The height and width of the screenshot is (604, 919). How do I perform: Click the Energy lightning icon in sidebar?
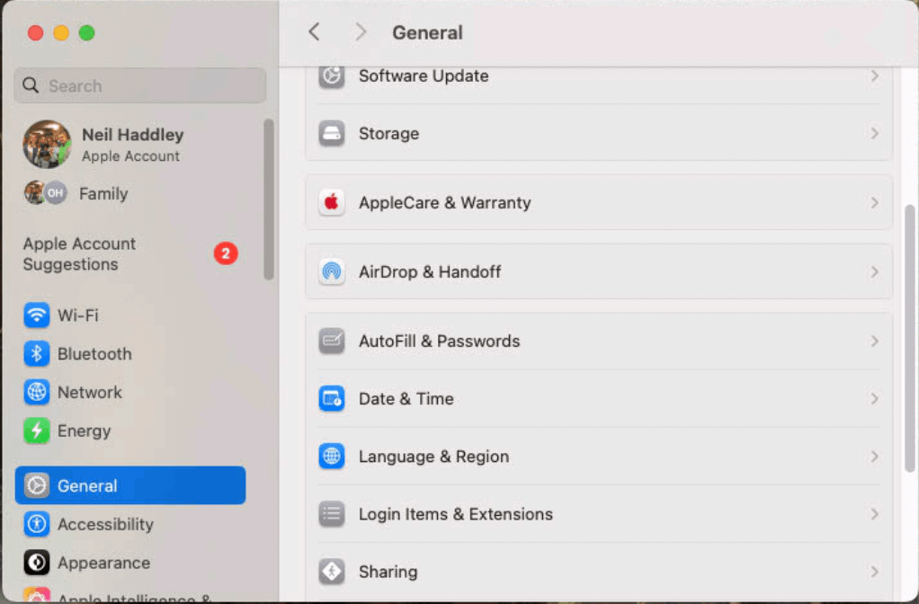[36, 431]
